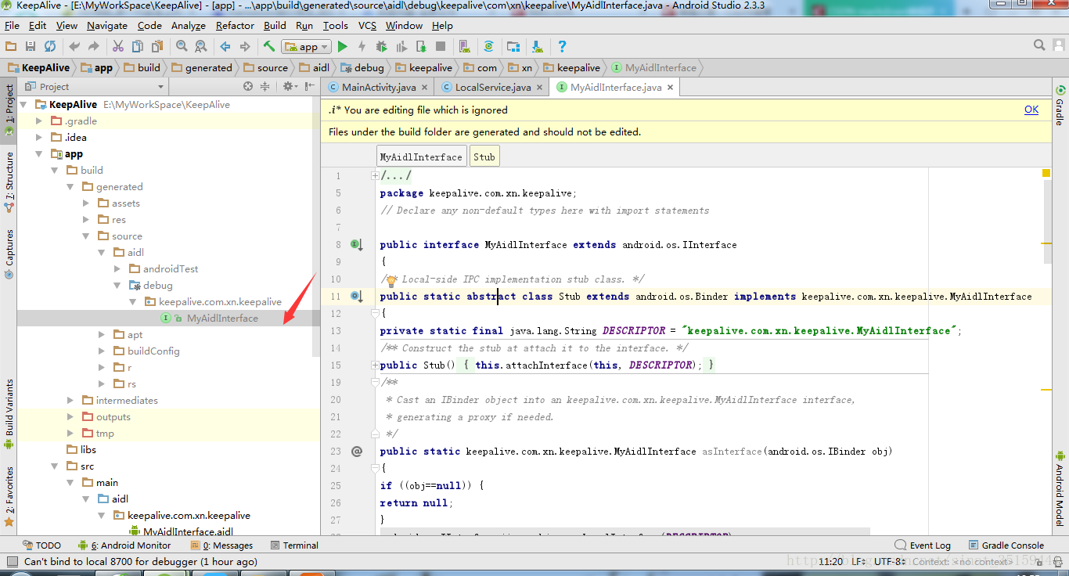Expand the androidTest folder arrow

117,268
